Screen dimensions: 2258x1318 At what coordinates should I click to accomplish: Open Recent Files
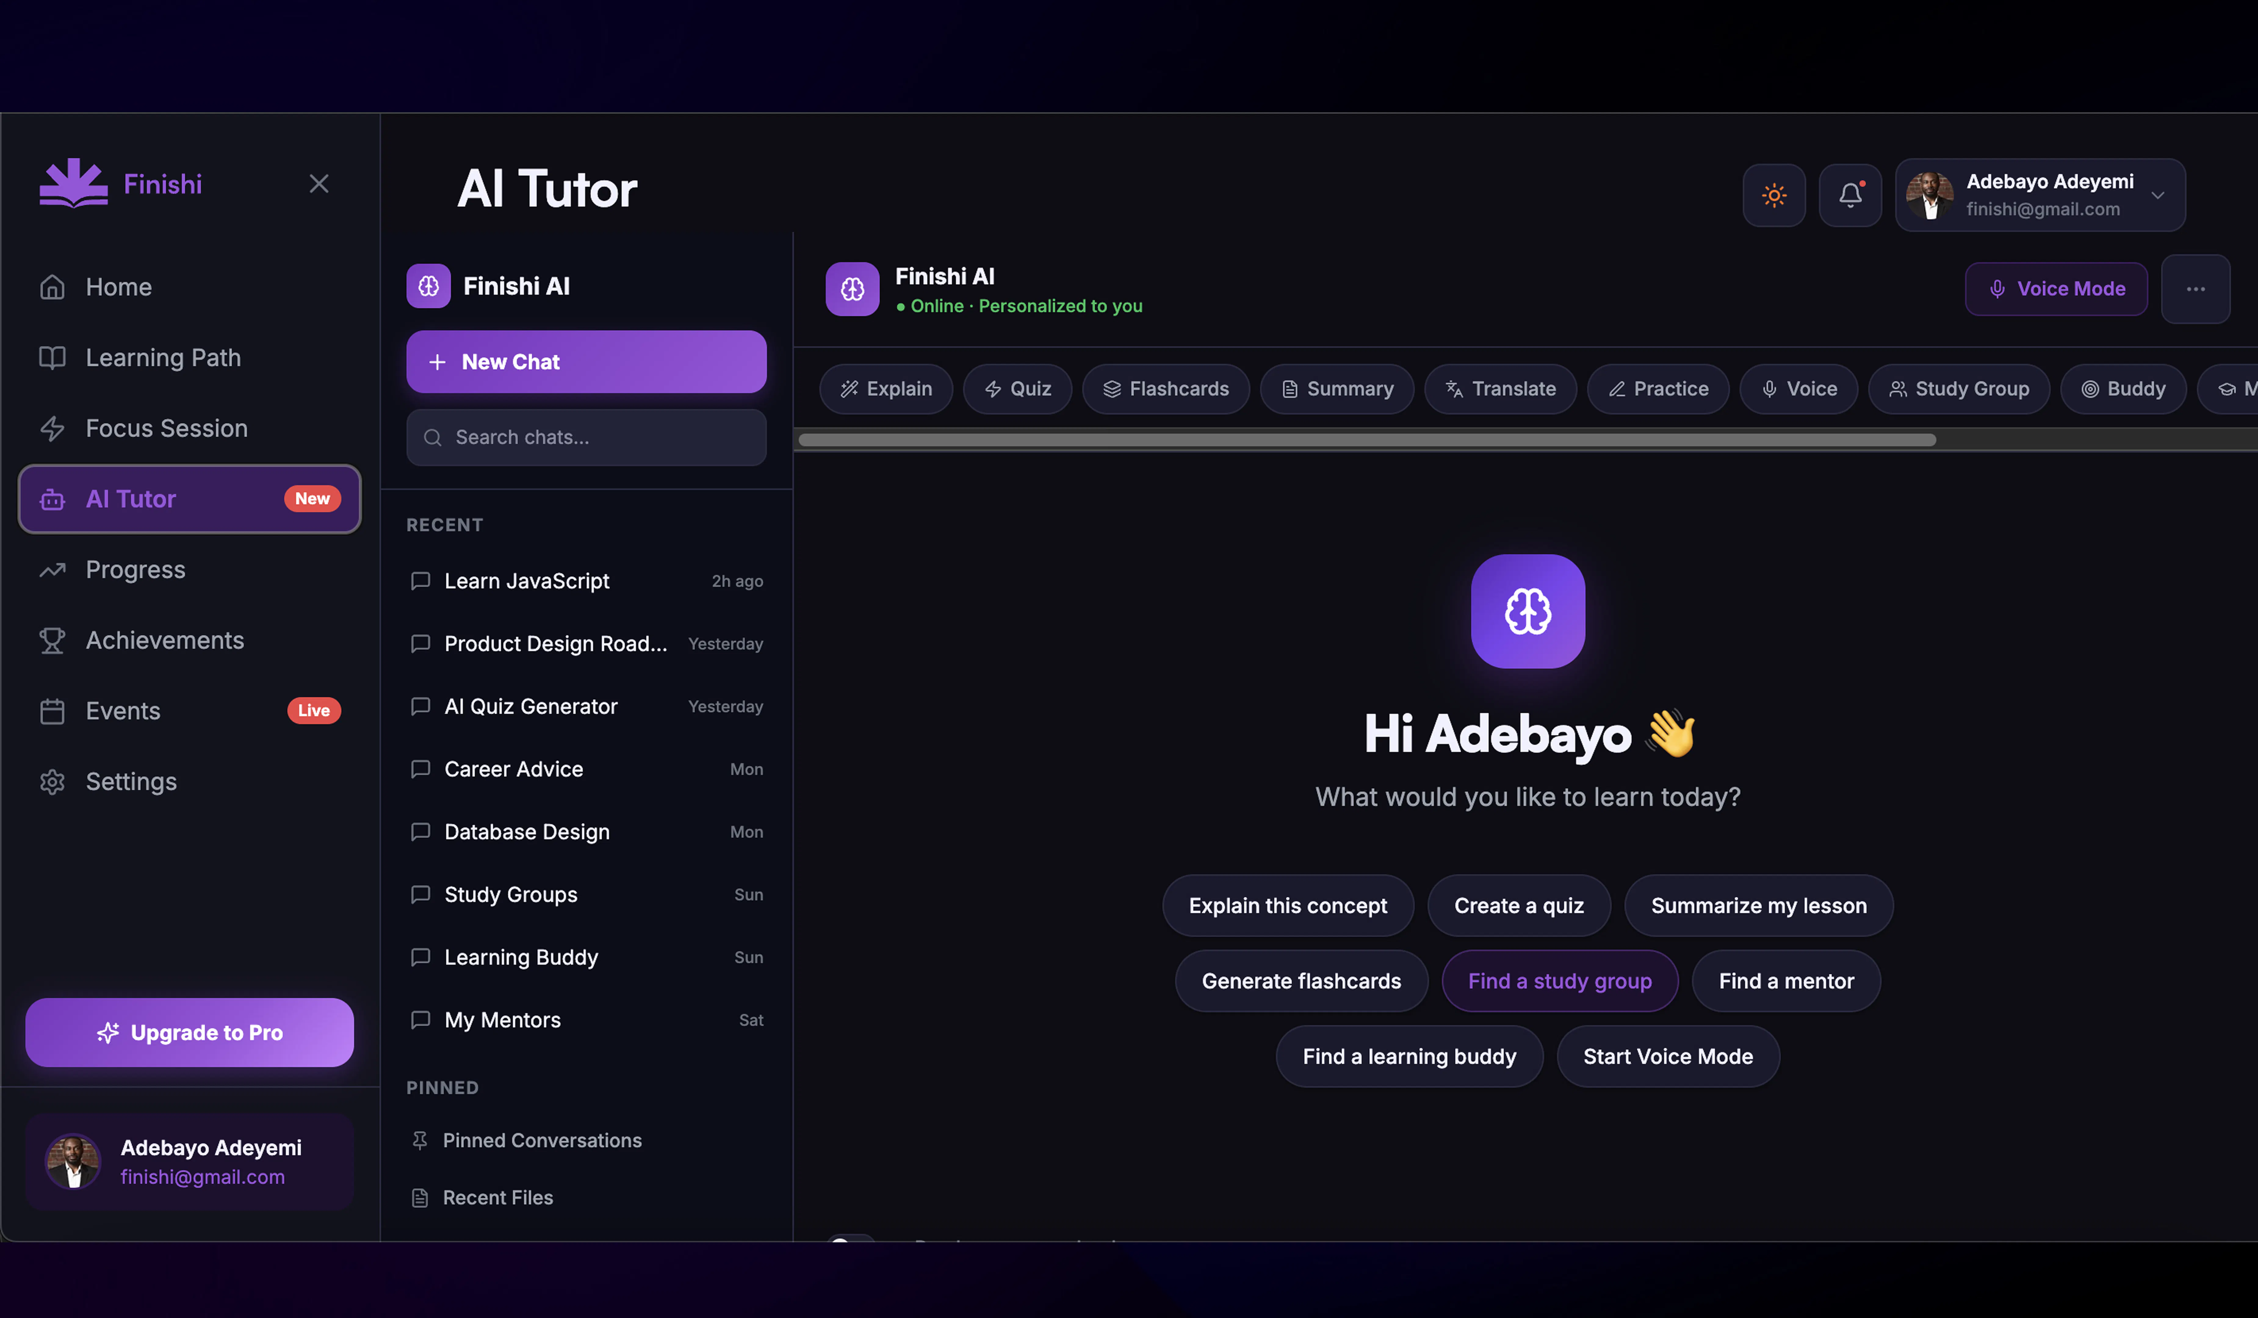pyautogui.click(x=586, y=1198)
